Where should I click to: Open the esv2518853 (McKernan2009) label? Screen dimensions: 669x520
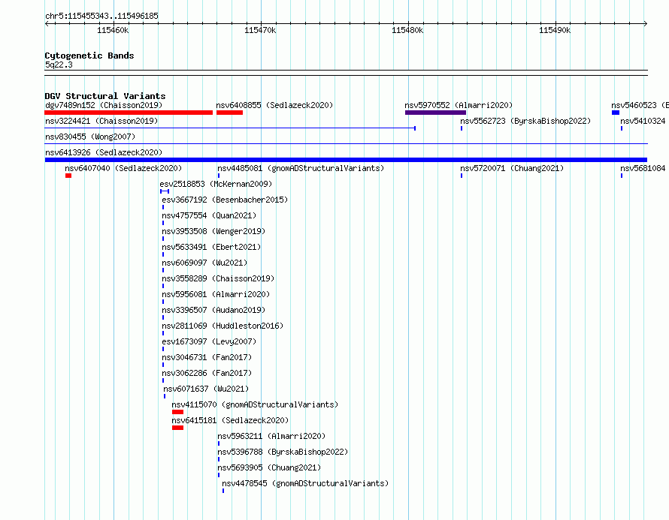pos(216,184)
